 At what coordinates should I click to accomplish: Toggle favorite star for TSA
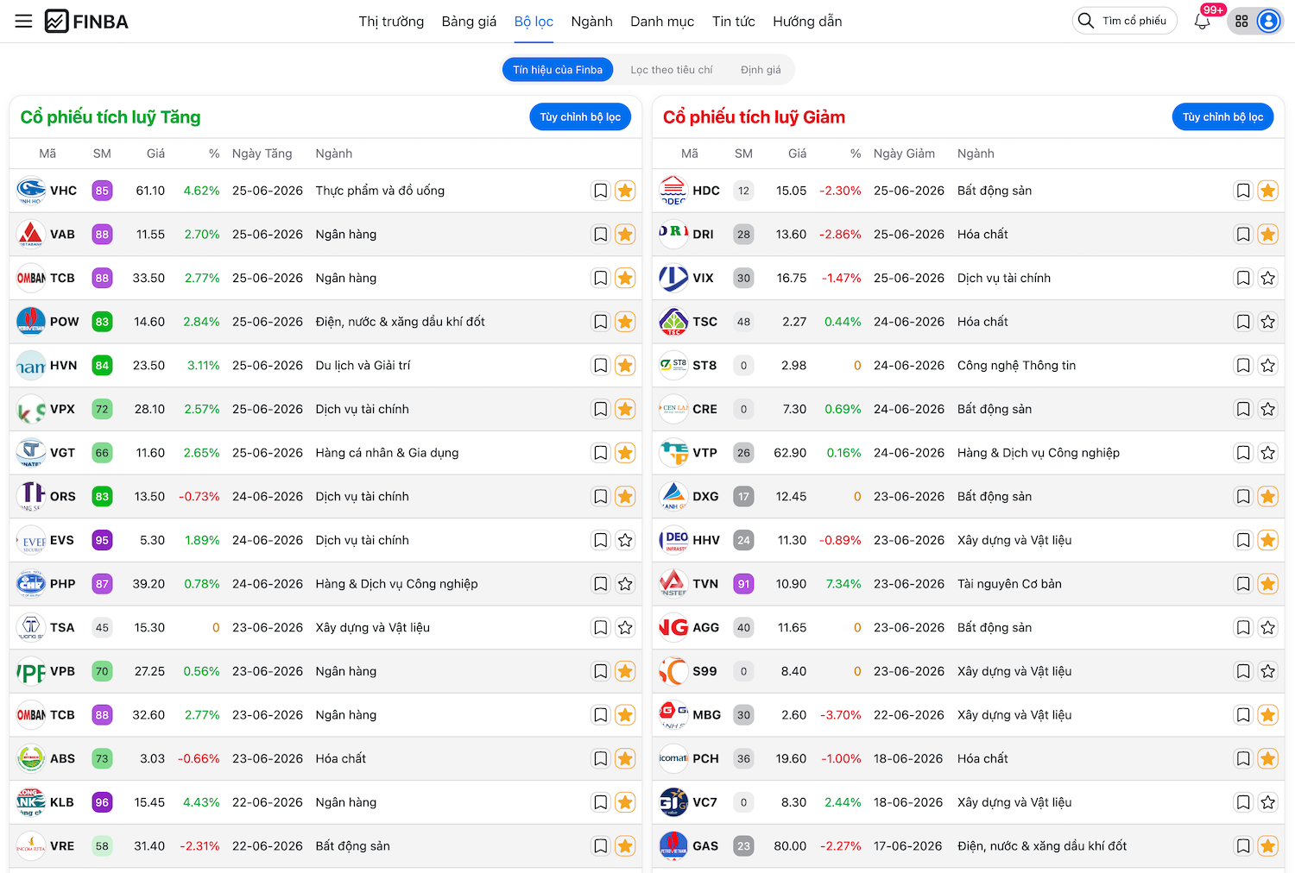(x=626, y=627)
